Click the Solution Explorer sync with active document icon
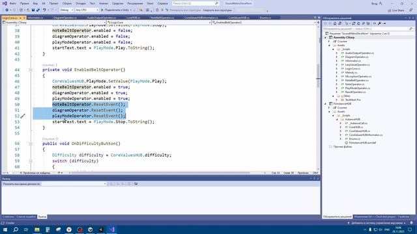 (x=353, y=23)
